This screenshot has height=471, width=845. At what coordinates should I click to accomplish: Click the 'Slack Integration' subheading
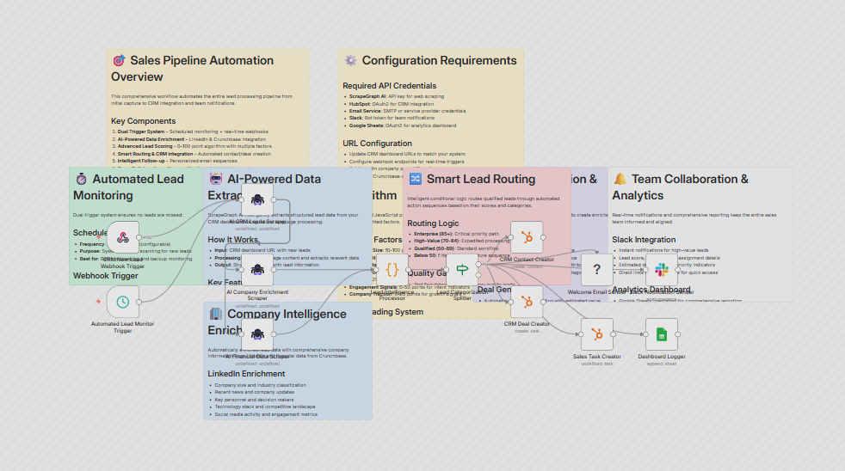click(x=644, y=240)
